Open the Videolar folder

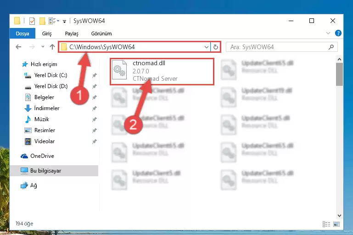[39, 141]
